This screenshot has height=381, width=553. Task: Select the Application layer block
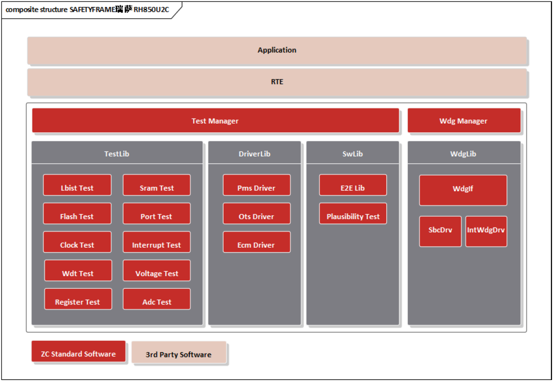(277, 51)
